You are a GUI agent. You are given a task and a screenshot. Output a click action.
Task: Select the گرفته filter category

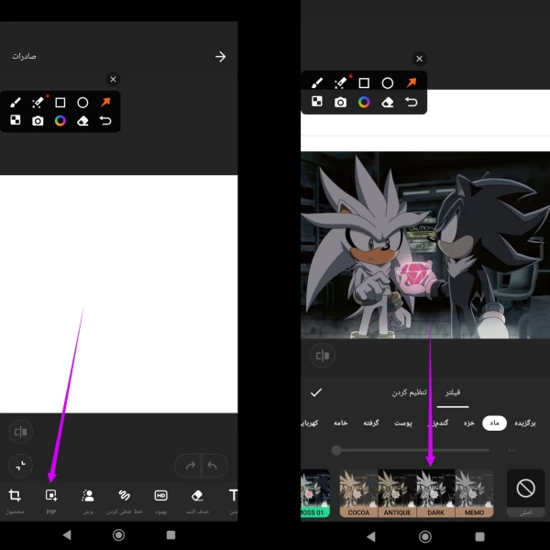coord(370,423)
